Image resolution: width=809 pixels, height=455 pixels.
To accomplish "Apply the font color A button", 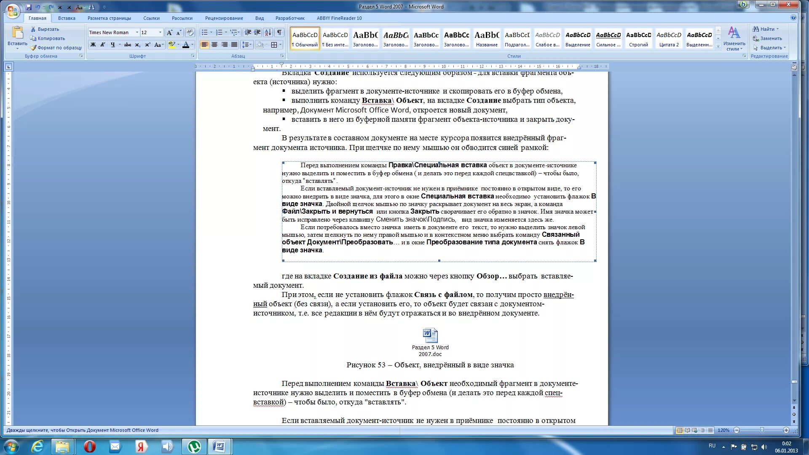I will [186, 45].
